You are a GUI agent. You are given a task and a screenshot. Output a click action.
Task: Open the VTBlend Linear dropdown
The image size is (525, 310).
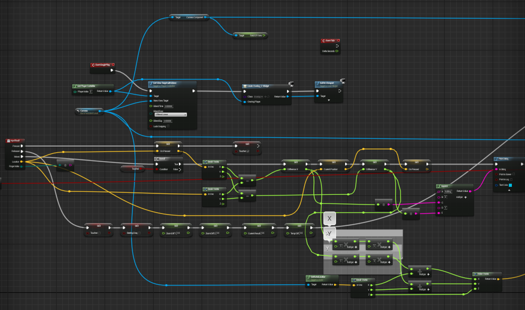pyautogui.click(x=171, y=115)
